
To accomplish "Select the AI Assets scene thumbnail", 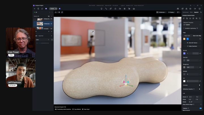I will click(40, 28).
